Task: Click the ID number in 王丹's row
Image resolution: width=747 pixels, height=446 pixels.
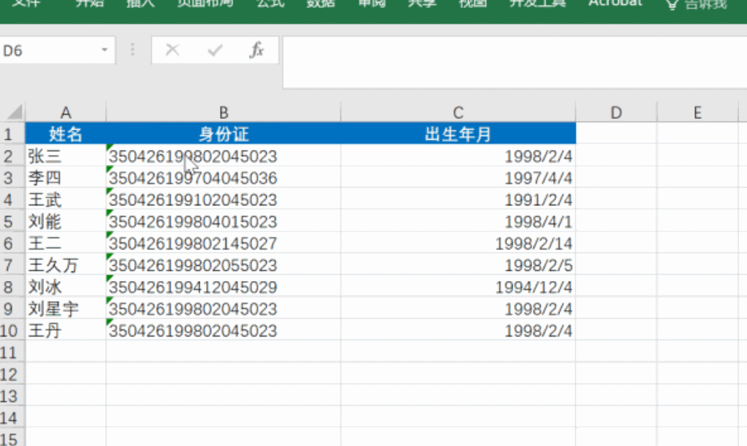Action: coord(193,331)
